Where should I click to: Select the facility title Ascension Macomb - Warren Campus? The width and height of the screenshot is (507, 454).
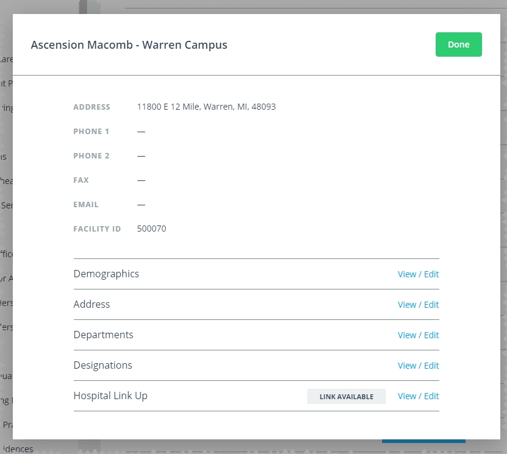129,44
